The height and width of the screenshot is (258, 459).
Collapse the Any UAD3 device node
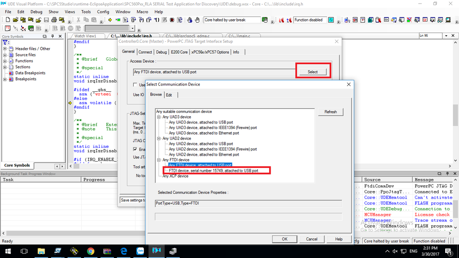pos(159,117)
